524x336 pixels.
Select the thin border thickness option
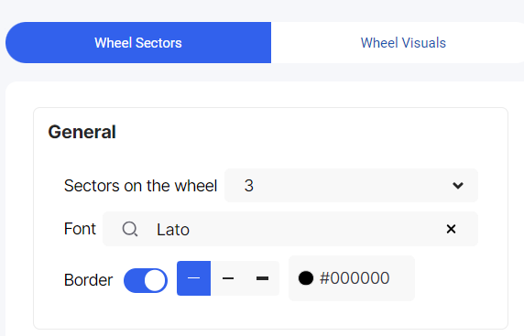coord(194,278)
